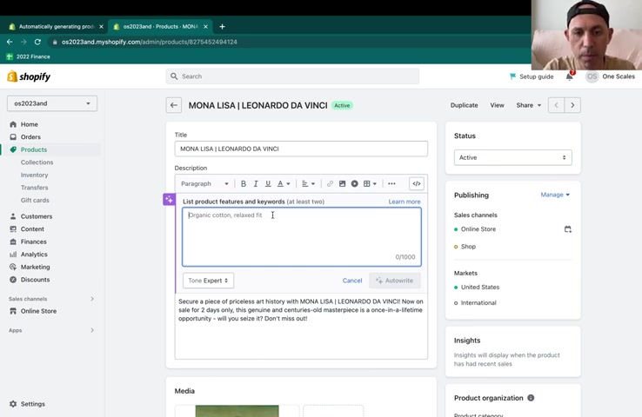
Task: Click the Online Store schedule calendar icon
Action: tap(567, 229)
